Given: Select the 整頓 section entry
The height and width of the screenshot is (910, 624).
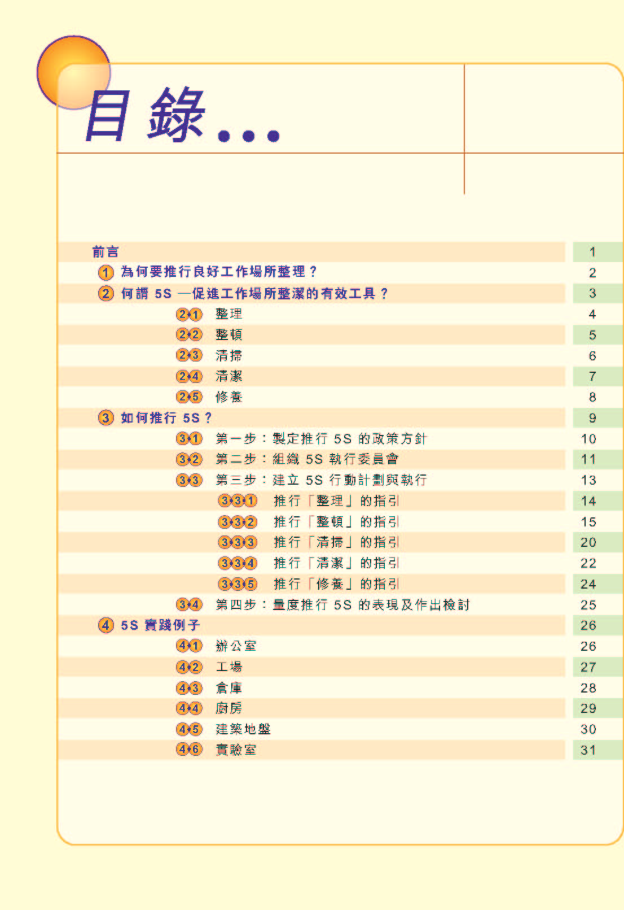Looking at the screenshot, I should click(229, 335).
